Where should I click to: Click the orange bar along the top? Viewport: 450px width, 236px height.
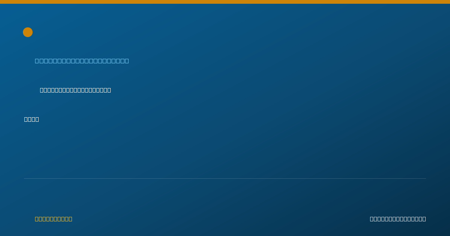[225, 2]
